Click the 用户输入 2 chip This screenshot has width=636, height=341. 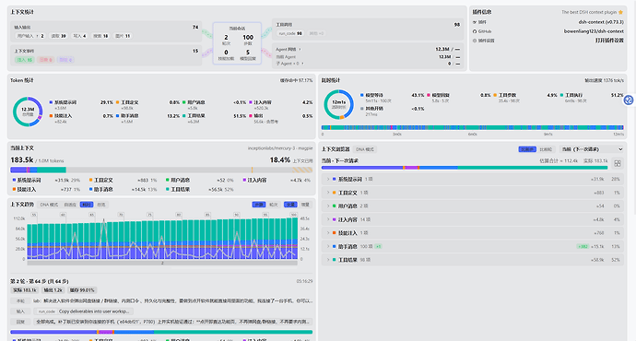tap(30, 36)
